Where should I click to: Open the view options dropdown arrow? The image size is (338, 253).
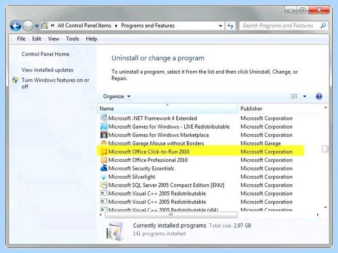305,96
